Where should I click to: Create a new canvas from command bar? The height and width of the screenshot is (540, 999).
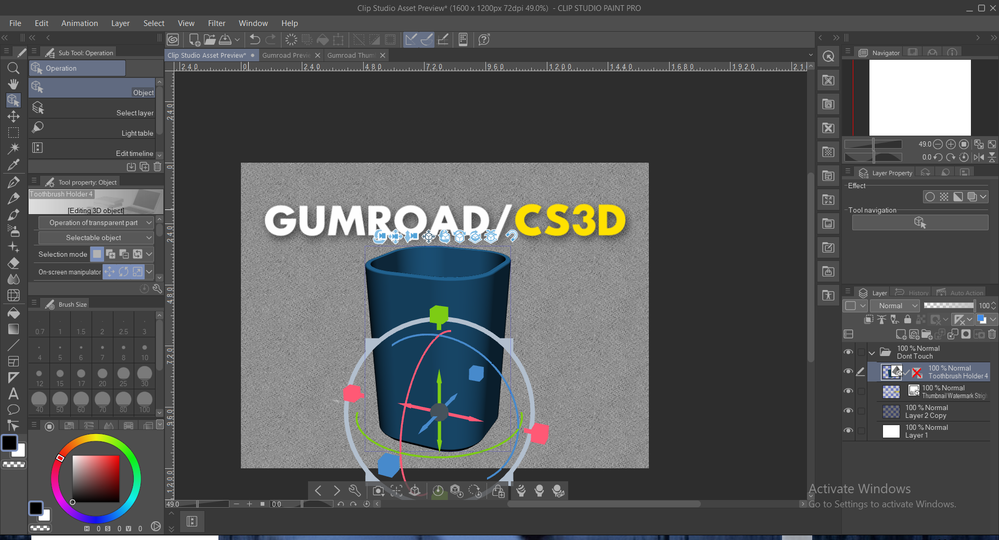(x=195, y=39)
